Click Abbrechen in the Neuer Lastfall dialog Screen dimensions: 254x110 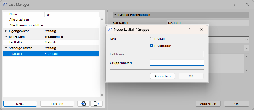click(163, 76)
